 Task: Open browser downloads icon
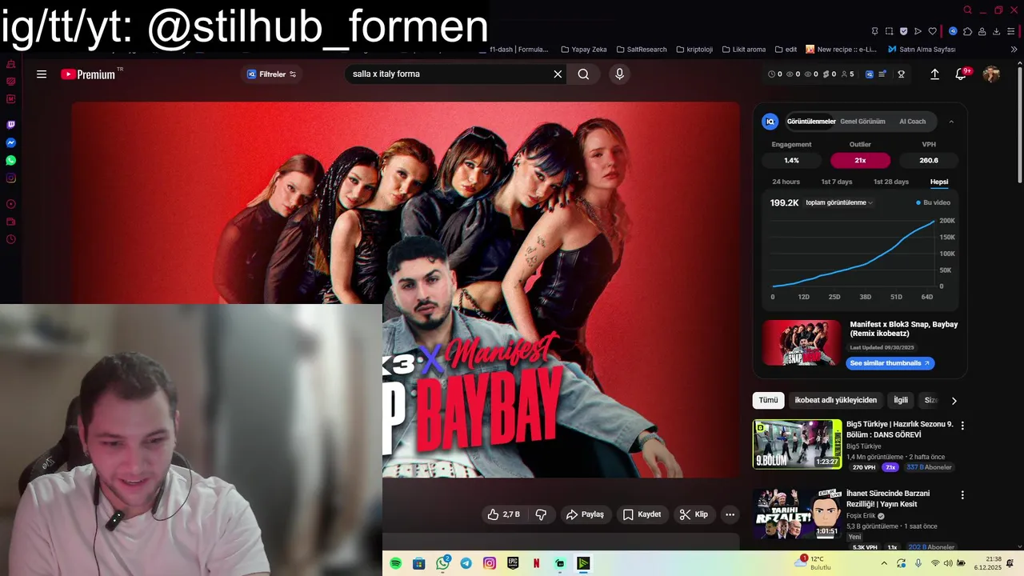(x=996, y=31)
